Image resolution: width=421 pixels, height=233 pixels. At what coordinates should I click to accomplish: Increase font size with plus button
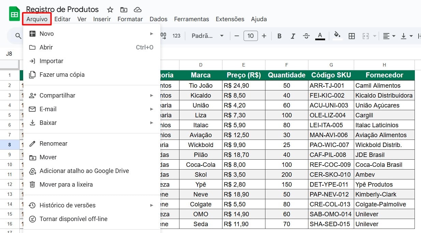(x=264, y=36)
